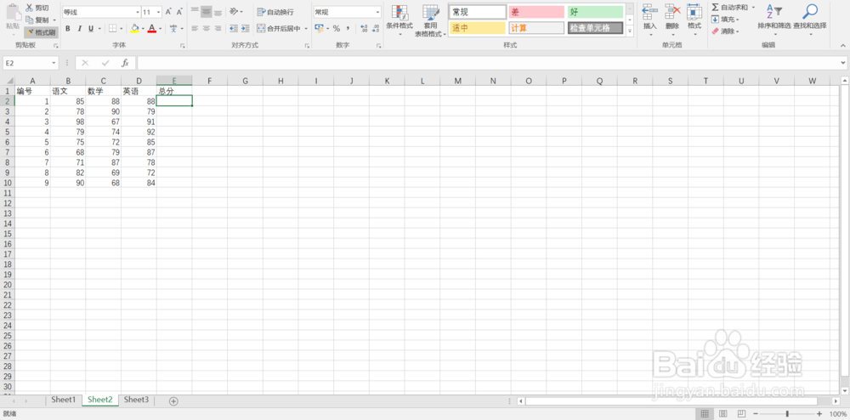Increase indent icon
The image size is (850, 420).
pyautogui.click(x=245, y=28)
